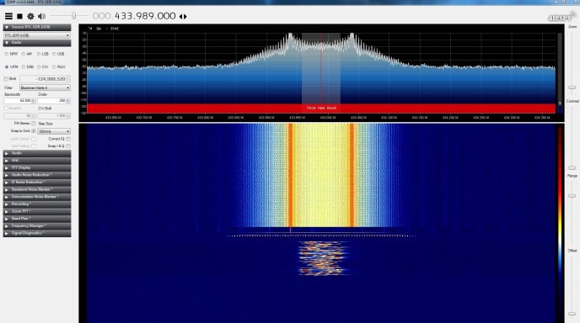This screenshot has width=580, height=323.
Task: Click the Order spinner arrows
Action: 68,101
